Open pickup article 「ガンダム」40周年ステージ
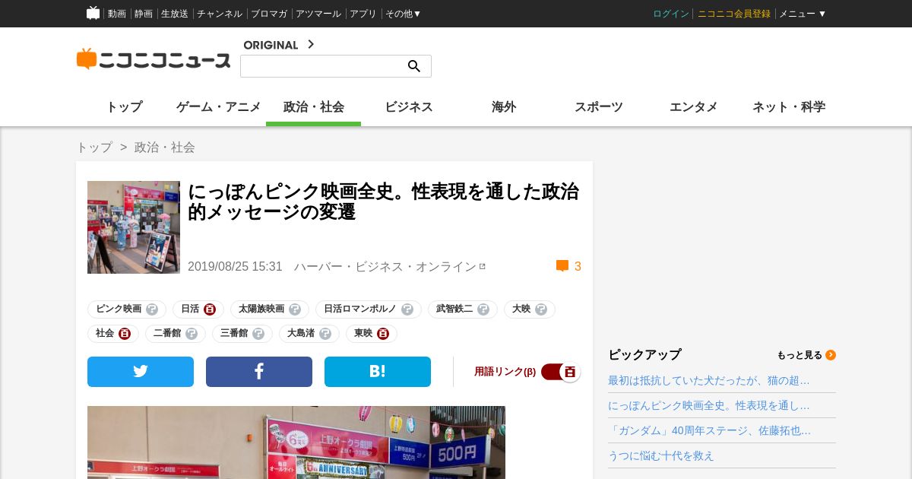The height and width of the screenshot is (479, 912). click(x=710, y=430)
